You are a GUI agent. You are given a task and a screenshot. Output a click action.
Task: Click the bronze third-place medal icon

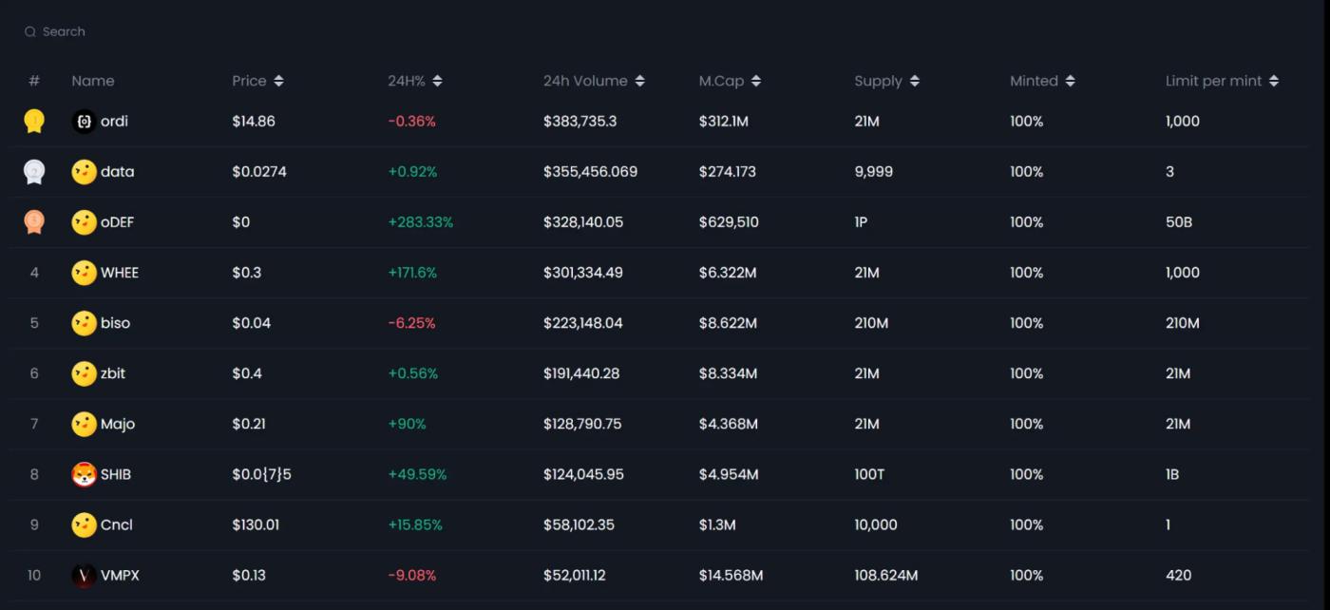click(x=34, y=222)
